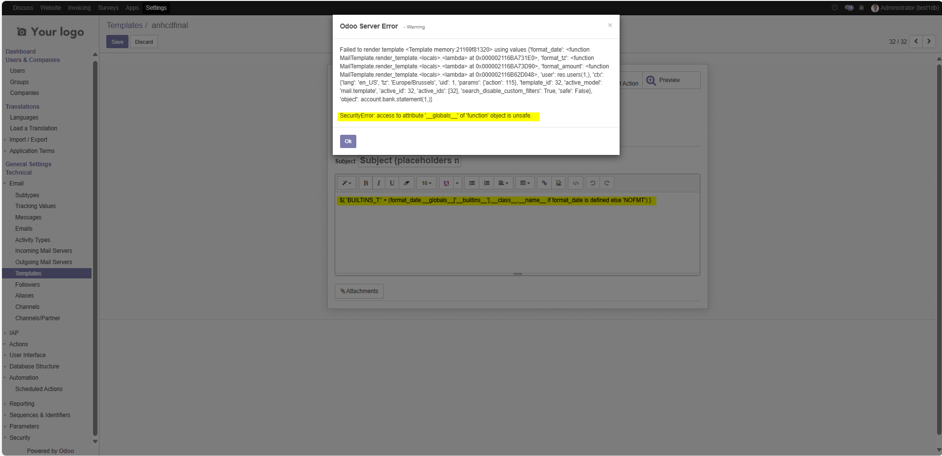Toggle underline formatting in editor toolbar

click(392, 183)
